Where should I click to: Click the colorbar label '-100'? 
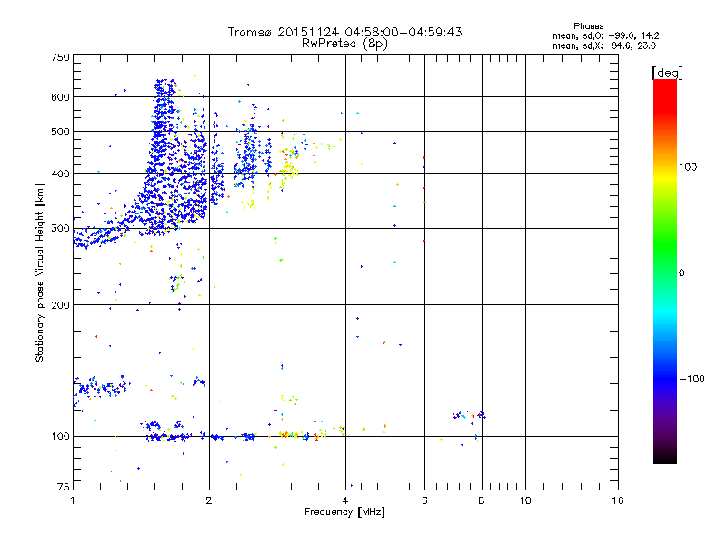pos(692,379)
